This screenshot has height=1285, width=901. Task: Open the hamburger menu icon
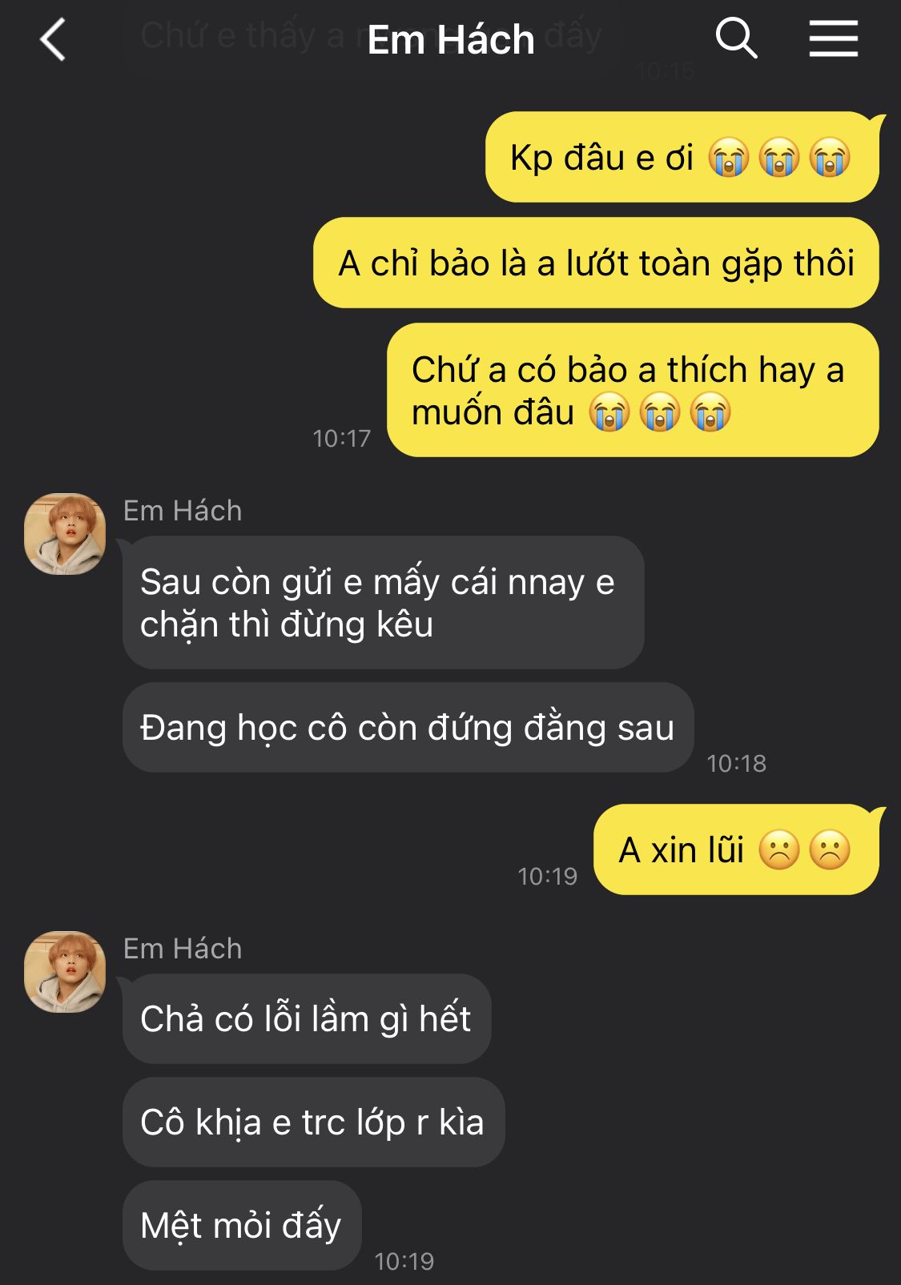(x=833, y=38)
